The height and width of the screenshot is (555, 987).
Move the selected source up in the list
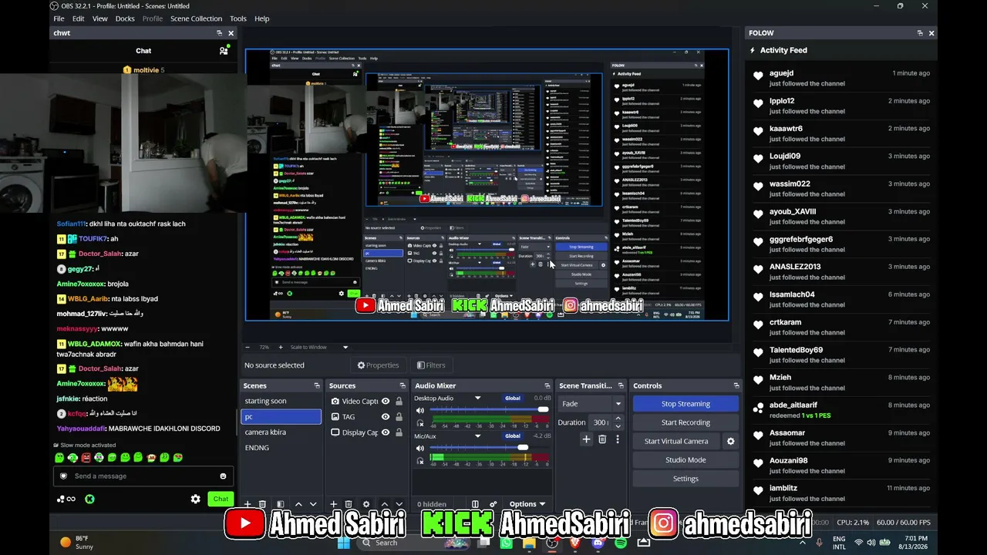click(385, 504)
